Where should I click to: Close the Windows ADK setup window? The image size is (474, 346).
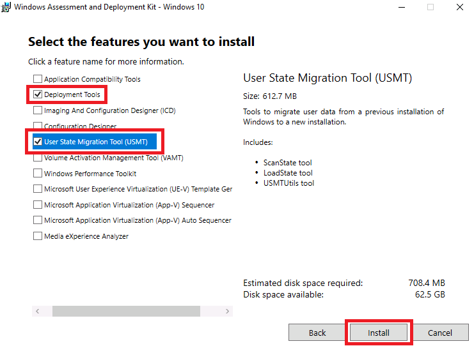459,7
